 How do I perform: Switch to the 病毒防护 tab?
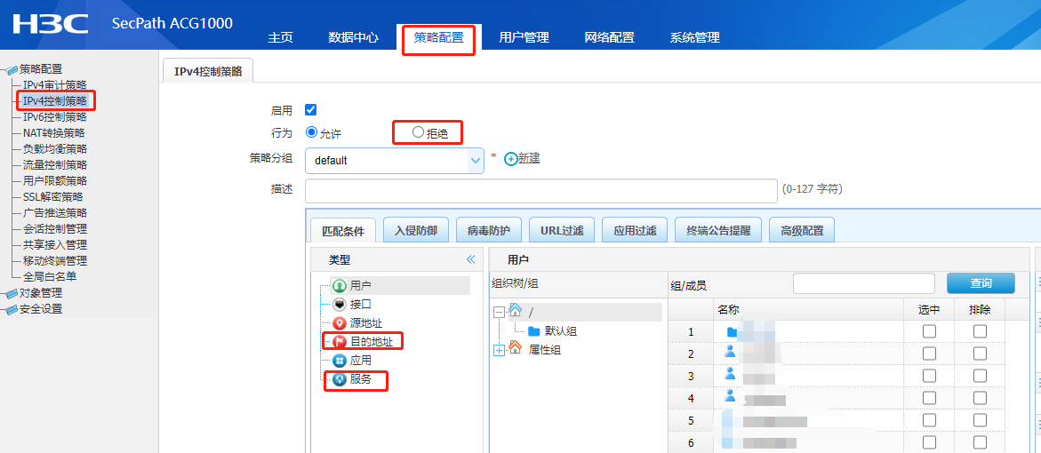click(x=489, y=230)
